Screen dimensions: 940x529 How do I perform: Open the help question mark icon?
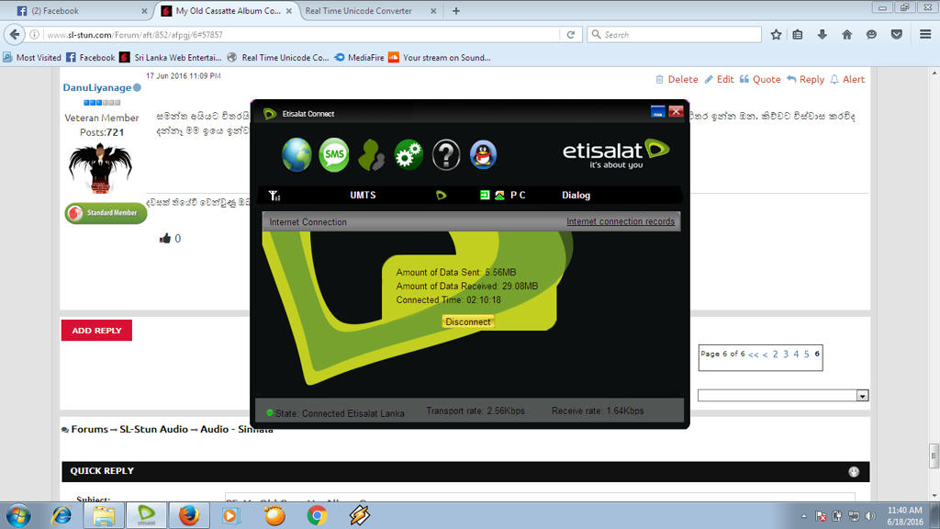(x=446, y=154)
